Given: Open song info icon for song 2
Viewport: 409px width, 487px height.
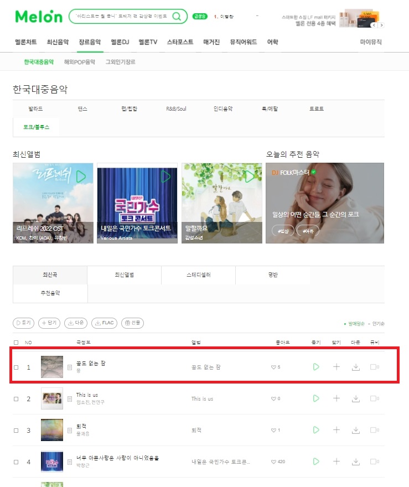Looking at the screenshot, I should [70, 398].
